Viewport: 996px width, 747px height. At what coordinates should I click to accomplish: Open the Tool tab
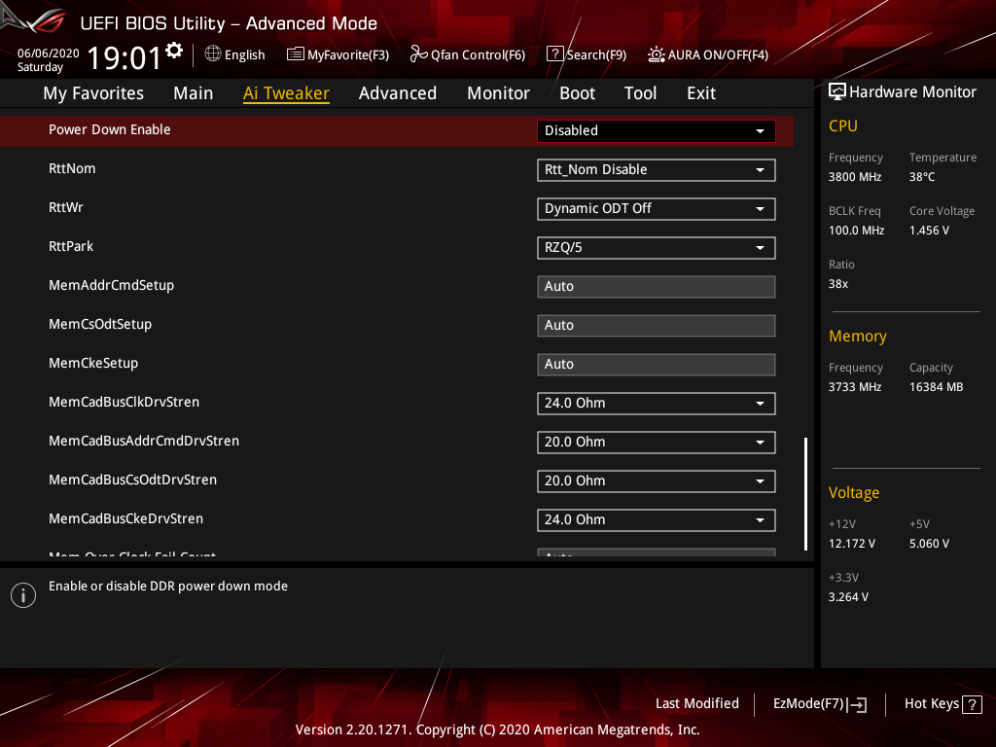(640, 93)
